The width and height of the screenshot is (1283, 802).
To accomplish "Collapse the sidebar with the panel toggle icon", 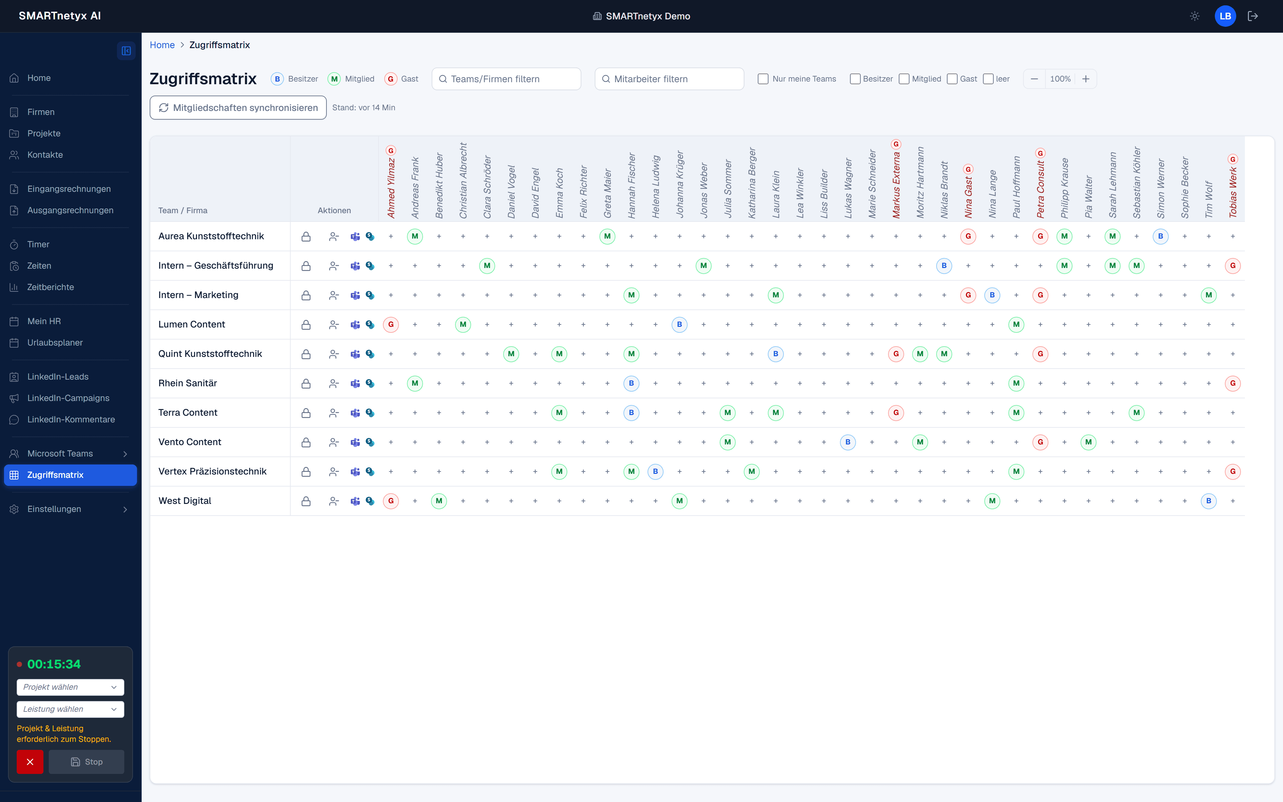I will pyautogui.click(x=126, y=51).
